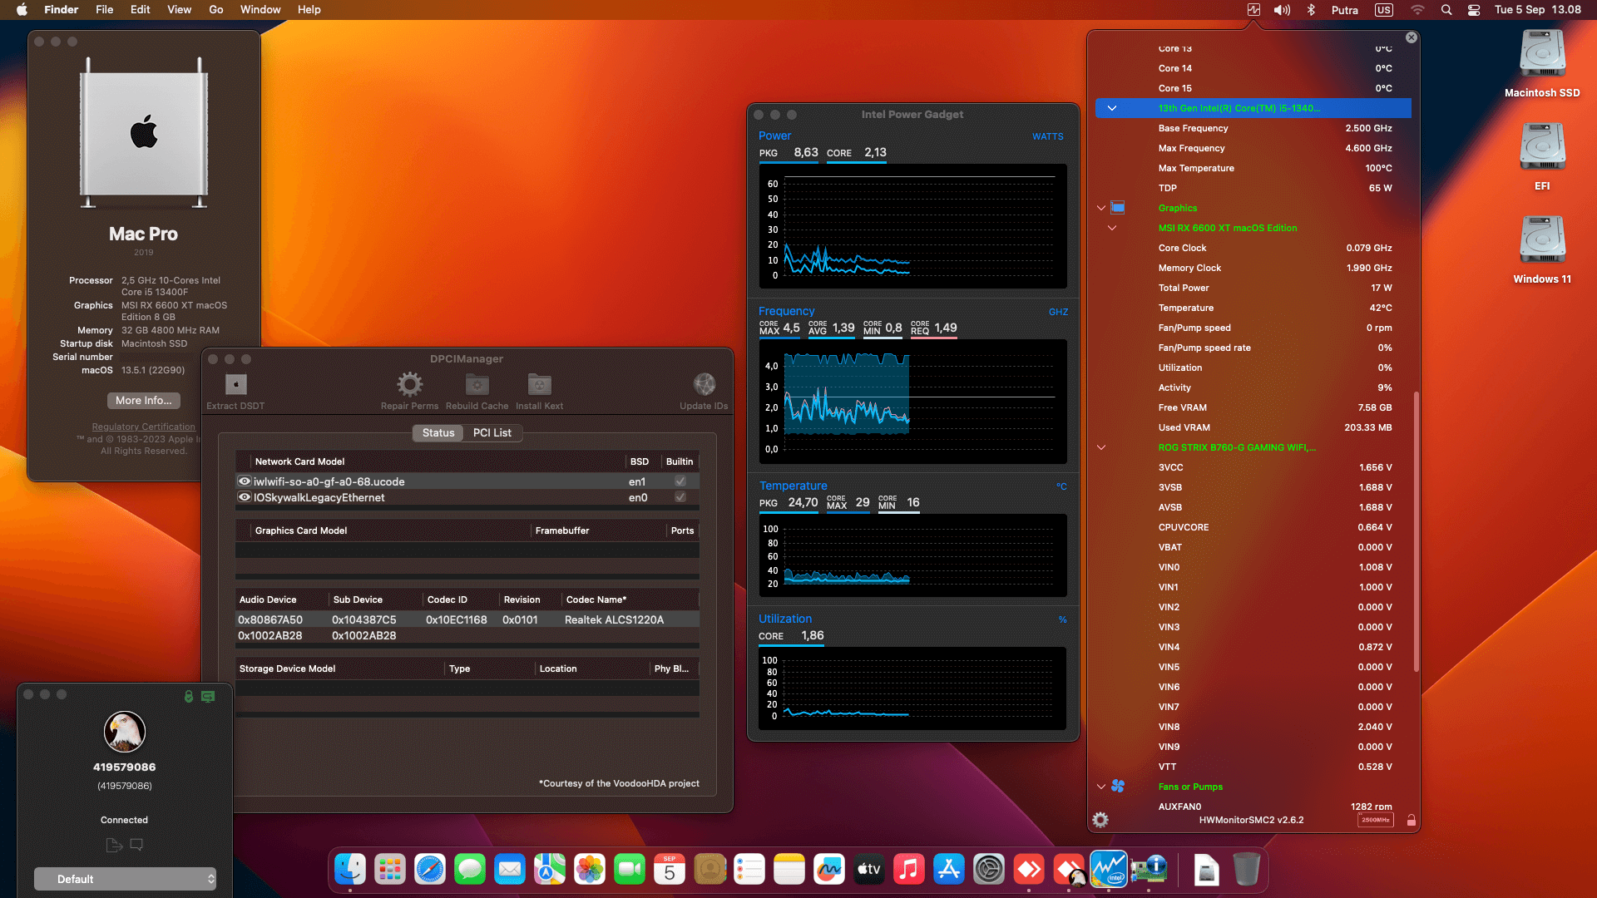
Task: Click the Install Kext icon
Action: coord(539,385)
